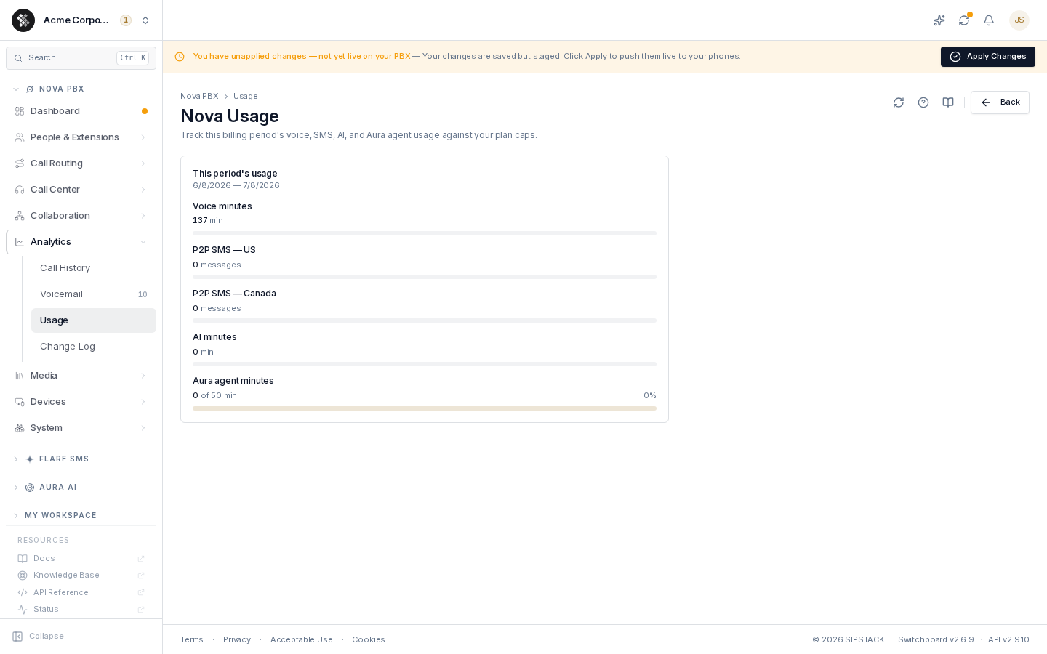
Task: Click the Dashboard grid icon
Action: tap(20, 111)
